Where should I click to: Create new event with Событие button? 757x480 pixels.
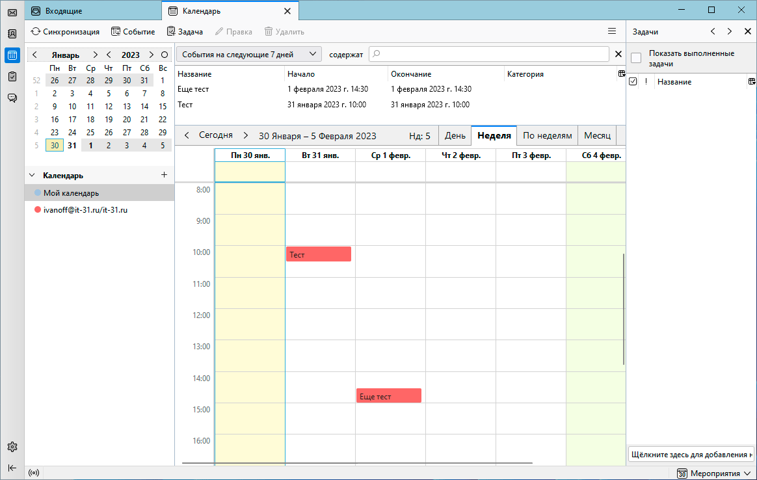coord(133,31)
